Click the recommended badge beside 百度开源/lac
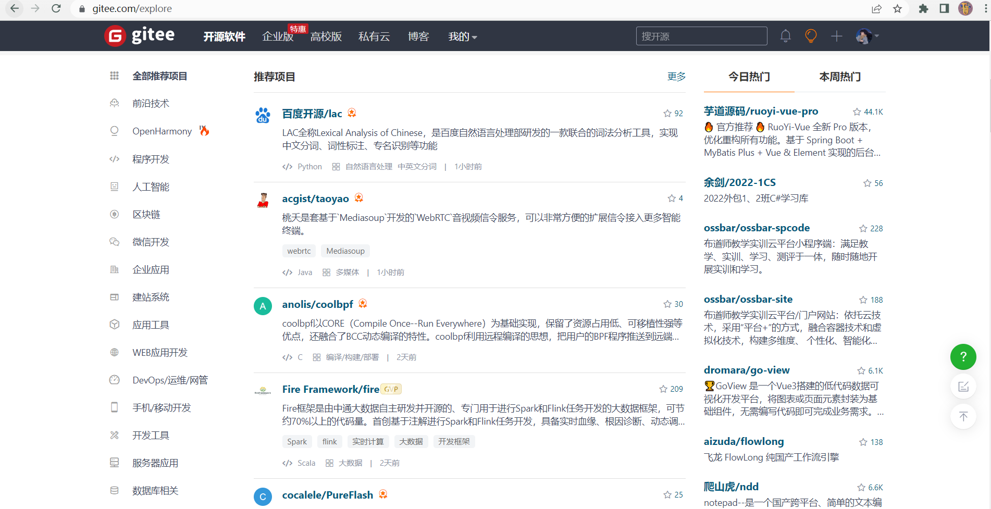991x509 pixels. [352, 113]
